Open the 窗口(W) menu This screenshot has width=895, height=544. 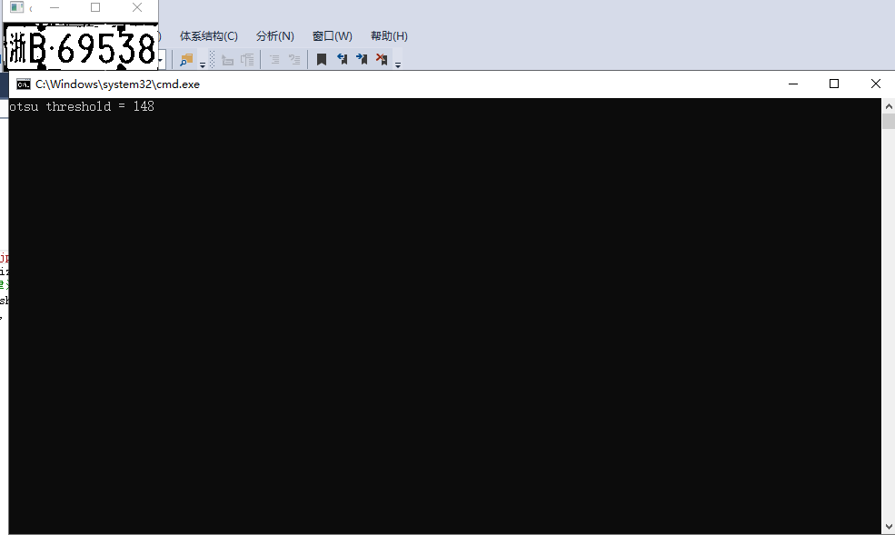333,36
